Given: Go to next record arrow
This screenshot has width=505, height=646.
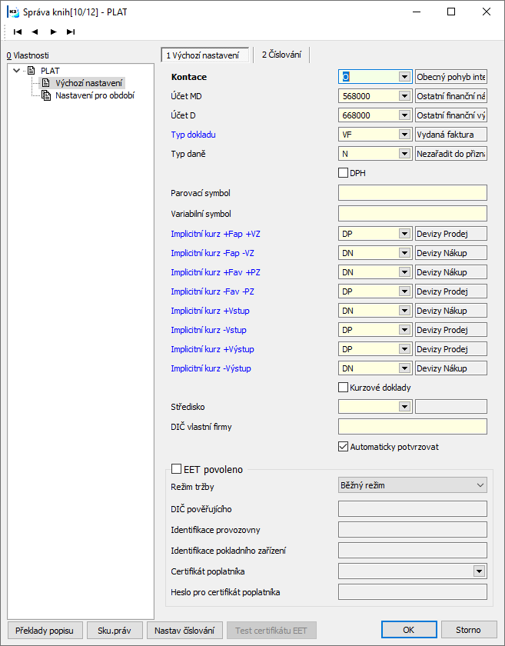Looking at the screenshot, I should [x=53, y=32].
